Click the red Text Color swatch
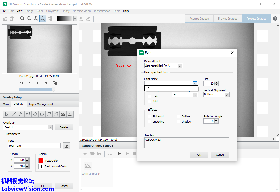 41,160
